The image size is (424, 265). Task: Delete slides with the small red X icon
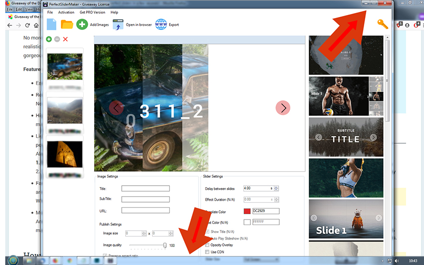(65, 39)
